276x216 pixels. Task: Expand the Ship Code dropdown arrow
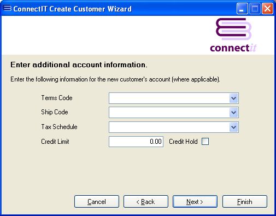coord(233,113)
